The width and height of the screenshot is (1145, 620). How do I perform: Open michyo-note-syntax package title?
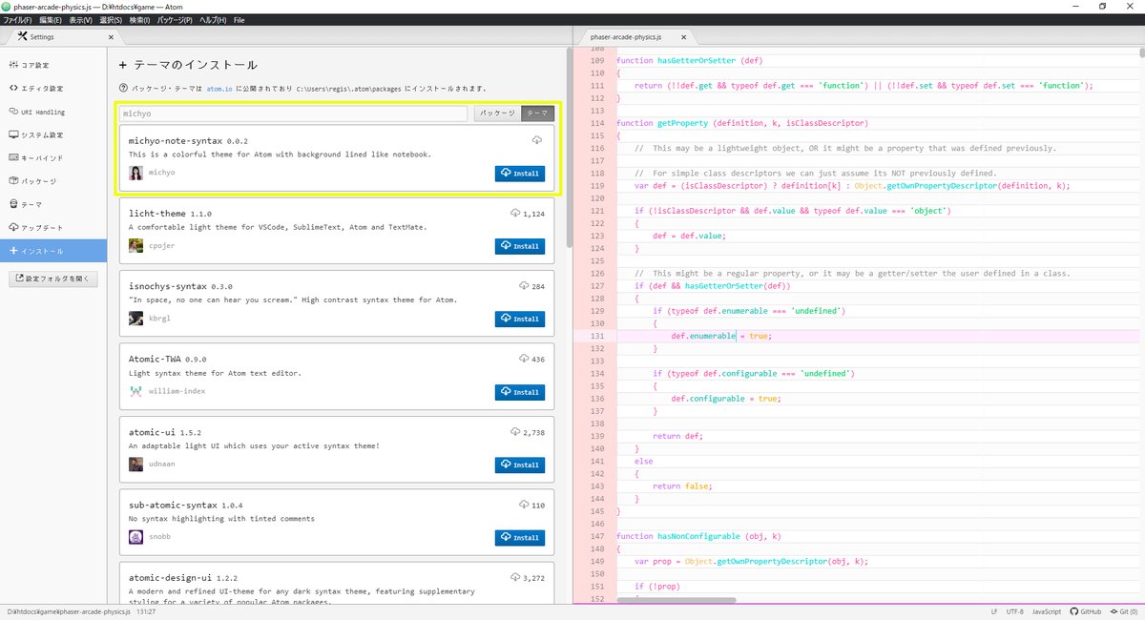pyautogui.click(x=176, y=140)
